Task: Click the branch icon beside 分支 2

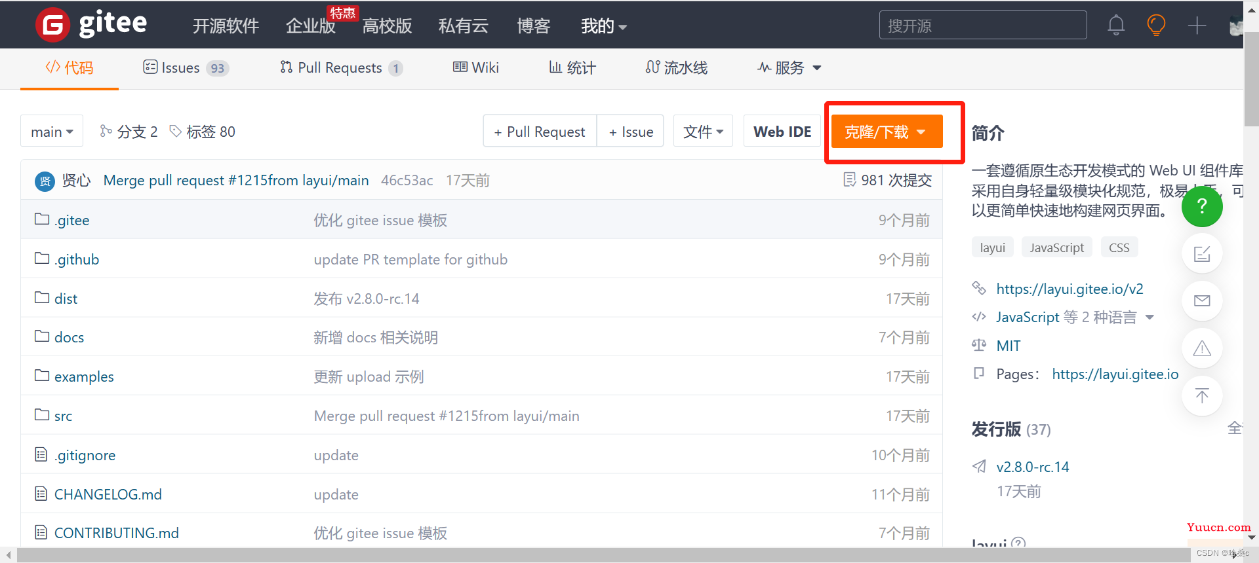Action: tap(106, 131)
